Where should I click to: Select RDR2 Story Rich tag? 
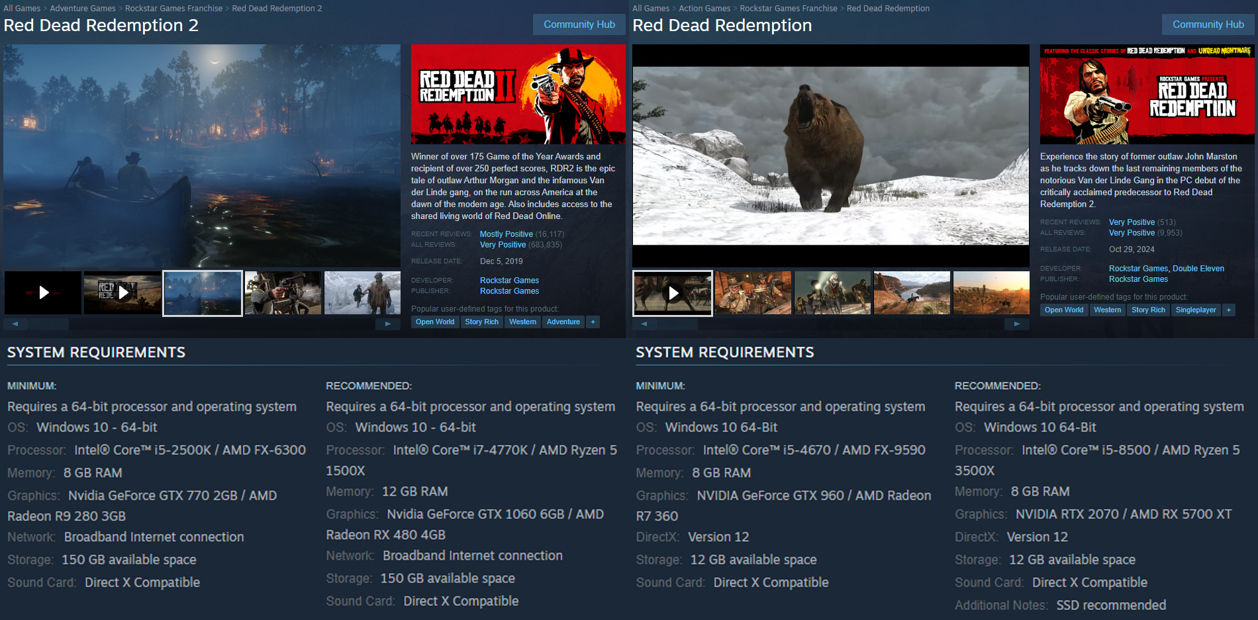click(481, 322)
